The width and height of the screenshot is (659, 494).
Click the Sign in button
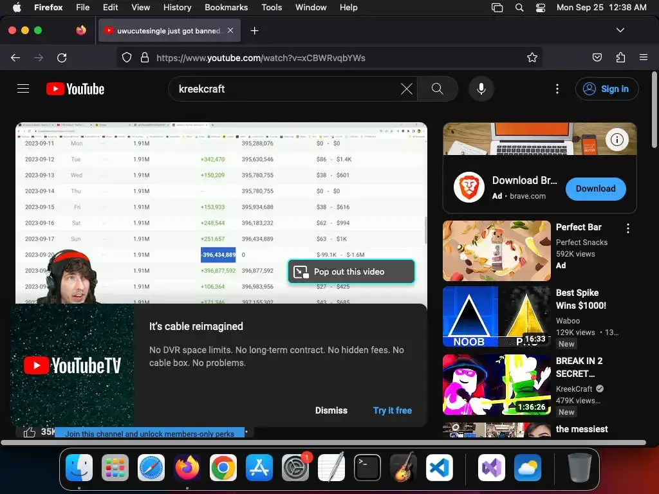click(x=607, y=89)
